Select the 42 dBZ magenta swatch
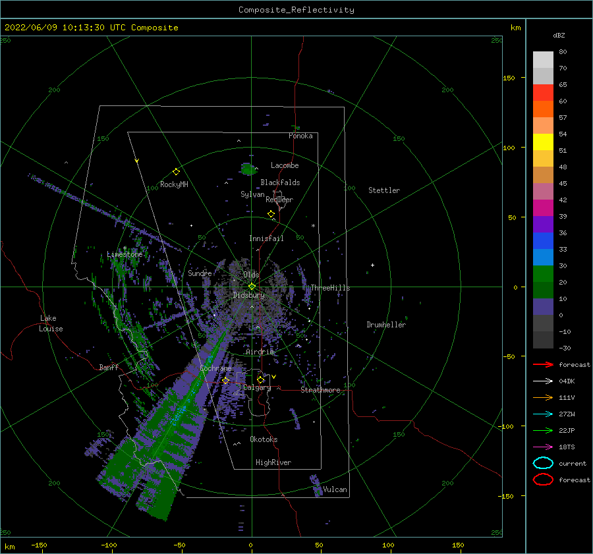 click(x=543, y=208)
